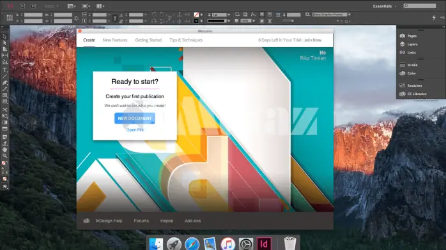The height and width of the screenshot is (250, 446).
Task: Select the Rectangle tool
Action: coord(4,101)
